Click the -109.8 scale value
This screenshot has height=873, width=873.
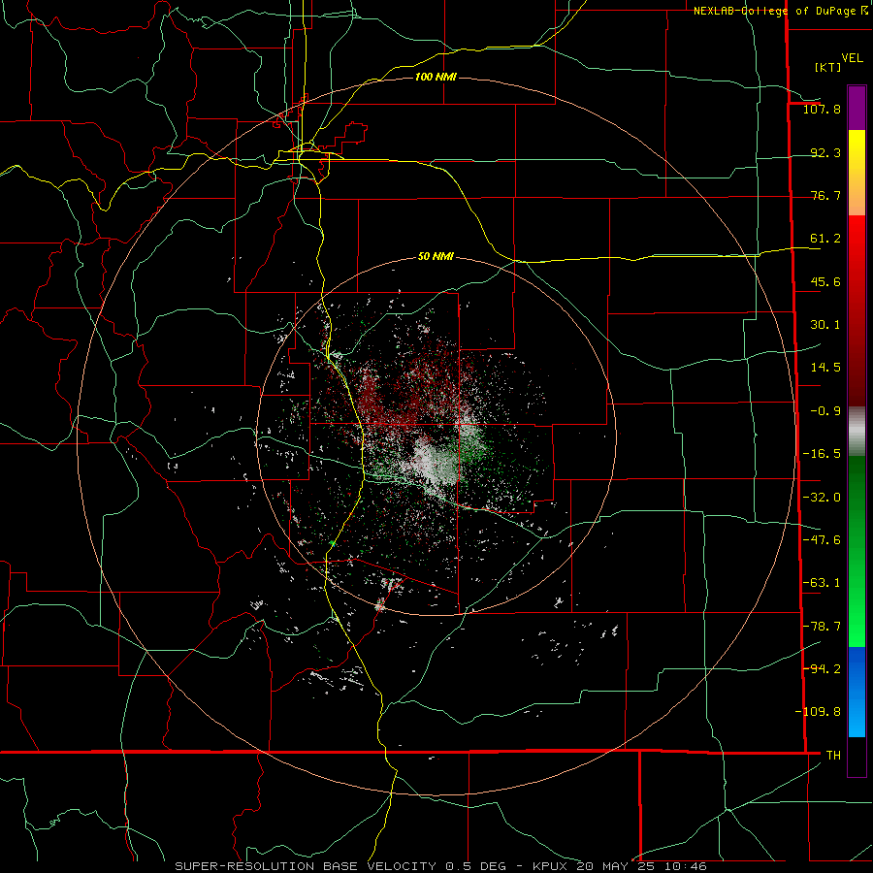point(818,712)
